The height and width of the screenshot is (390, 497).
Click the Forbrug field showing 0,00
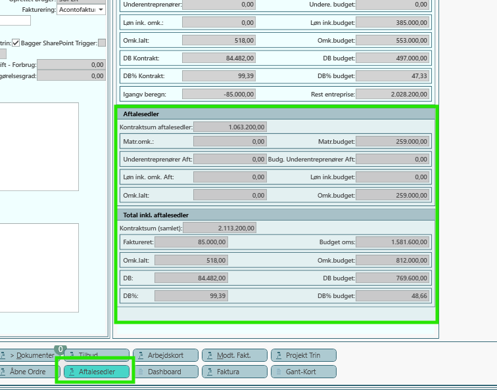71,64
